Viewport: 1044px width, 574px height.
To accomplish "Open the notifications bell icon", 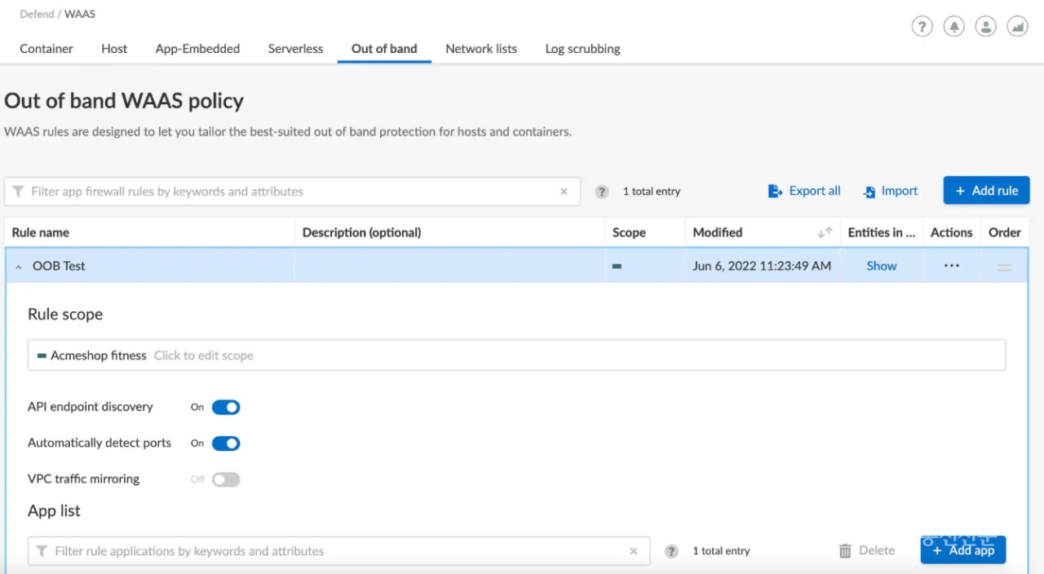I will point(953,27).
